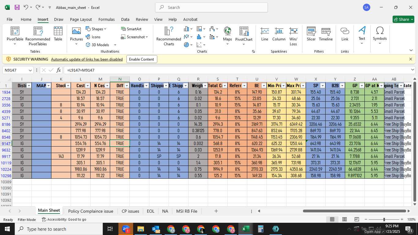
Task: Open the Policy Complaince issue sheet
Action: pyautogui.click(x=91, y=211)
